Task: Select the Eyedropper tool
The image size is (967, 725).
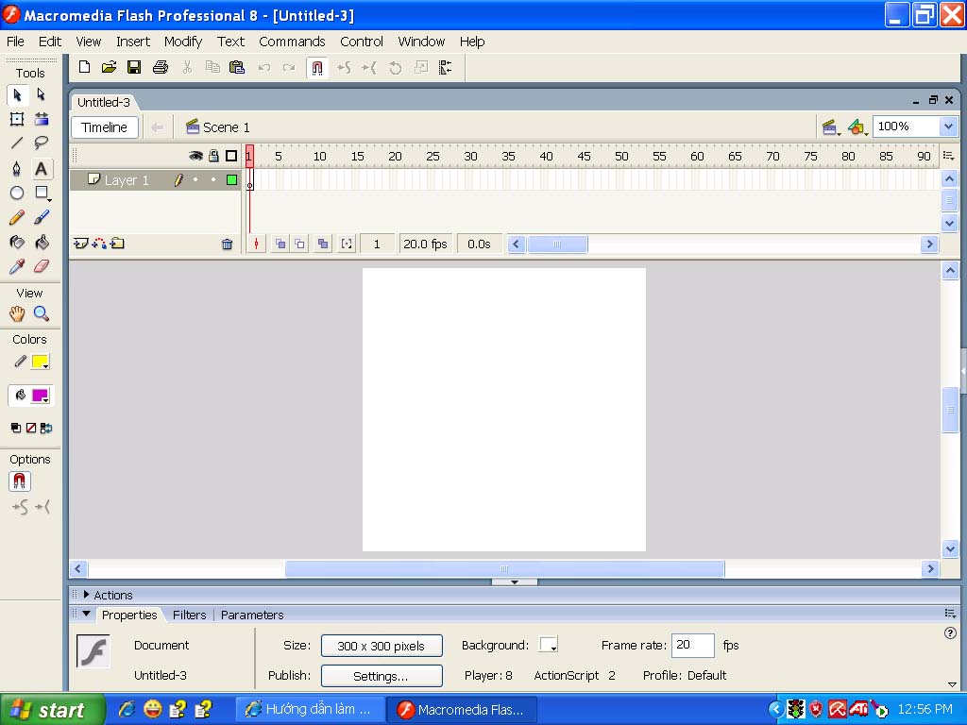Action: coord(17,266)
